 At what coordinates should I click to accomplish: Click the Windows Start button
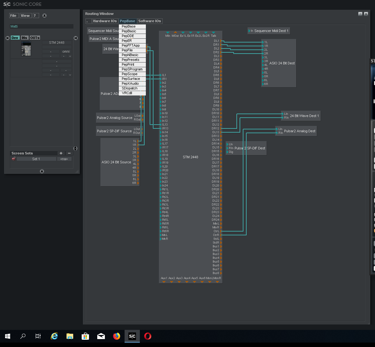8,336
